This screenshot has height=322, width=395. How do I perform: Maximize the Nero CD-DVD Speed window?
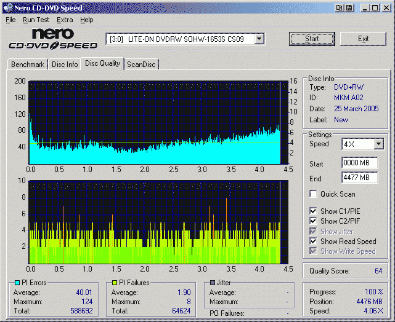click(x=375, y=8)
